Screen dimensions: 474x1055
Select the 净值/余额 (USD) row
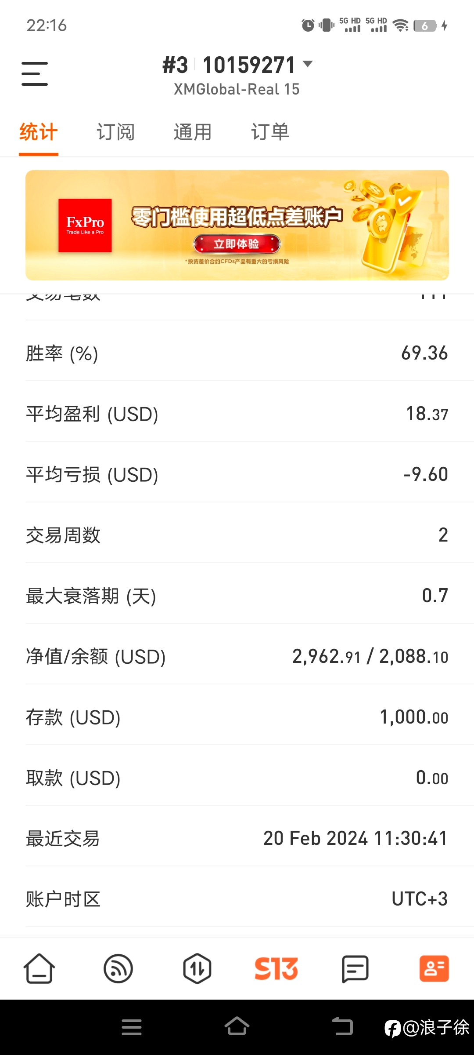click(x=237, y=656)
